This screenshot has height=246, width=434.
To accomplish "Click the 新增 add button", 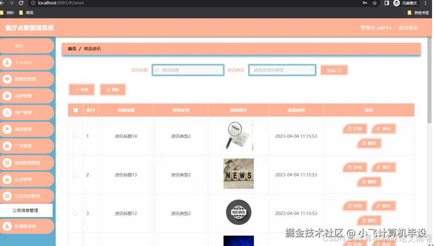I will (x=82, y=89).
